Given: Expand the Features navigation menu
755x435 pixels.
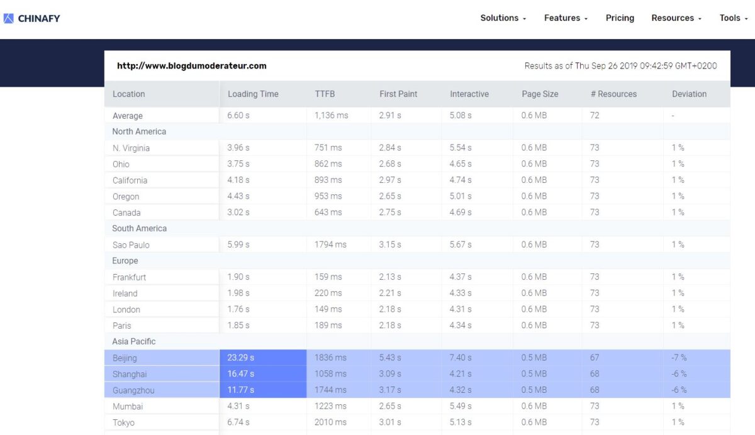Looking at the screenshot, I should point(566,18).
